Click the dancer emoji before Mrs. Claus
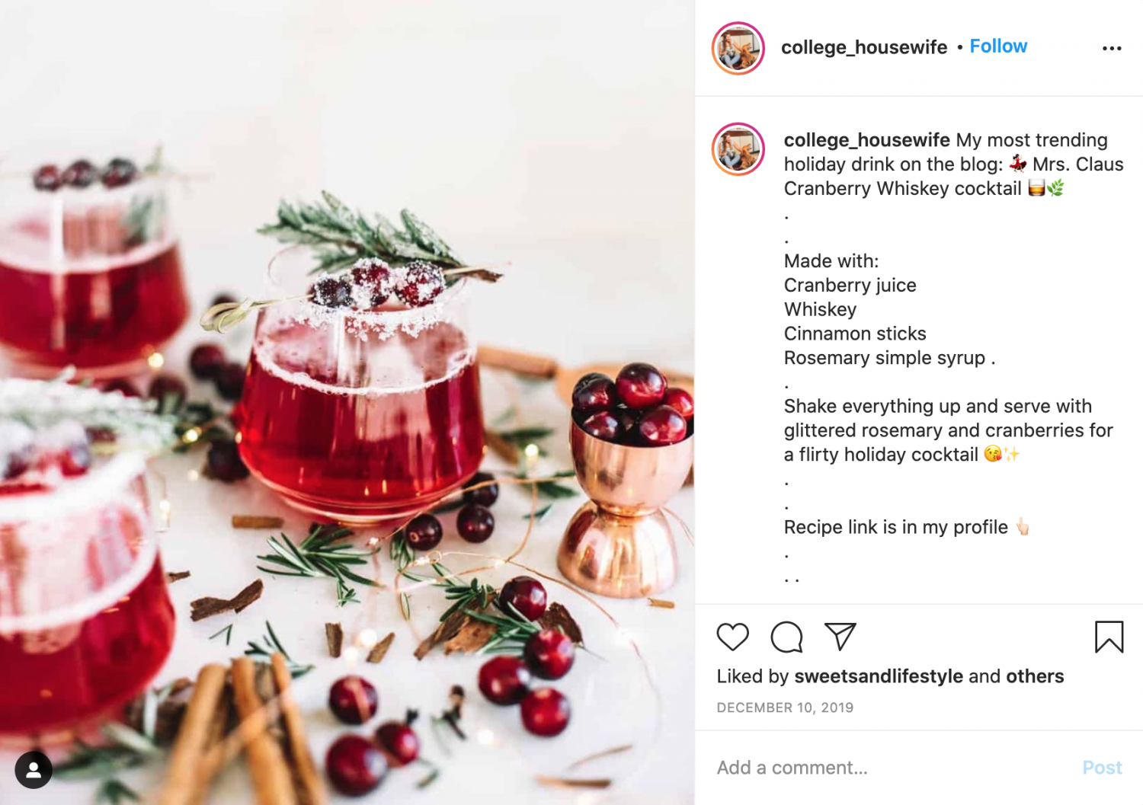Viewport: 1143px width, 805px height. click(x=1018, y=163)
